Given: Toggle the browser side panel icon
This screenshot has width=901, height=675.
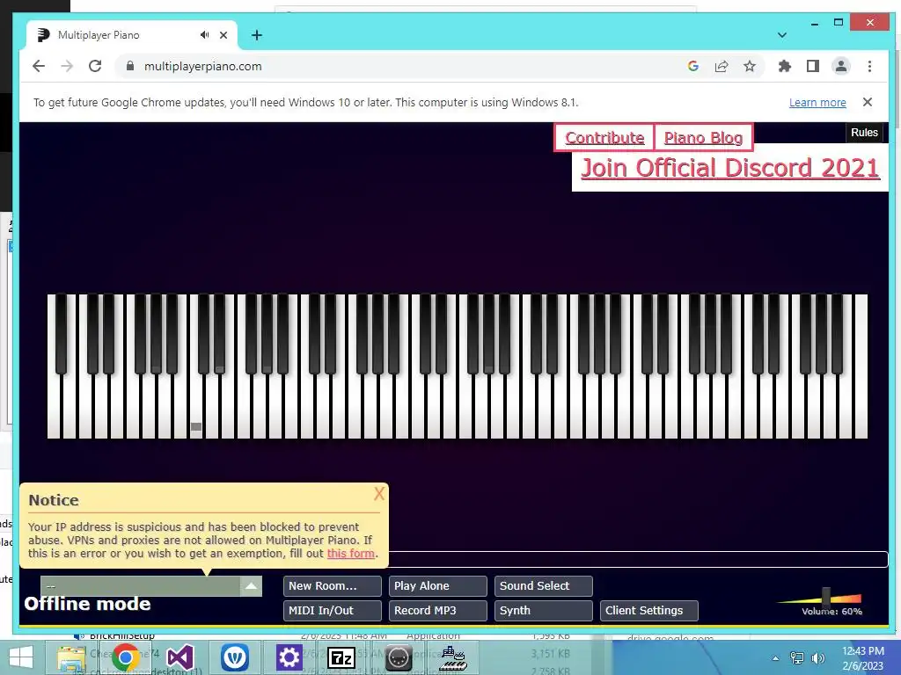Looking at the screenshot, I should (x=812, y=66).
